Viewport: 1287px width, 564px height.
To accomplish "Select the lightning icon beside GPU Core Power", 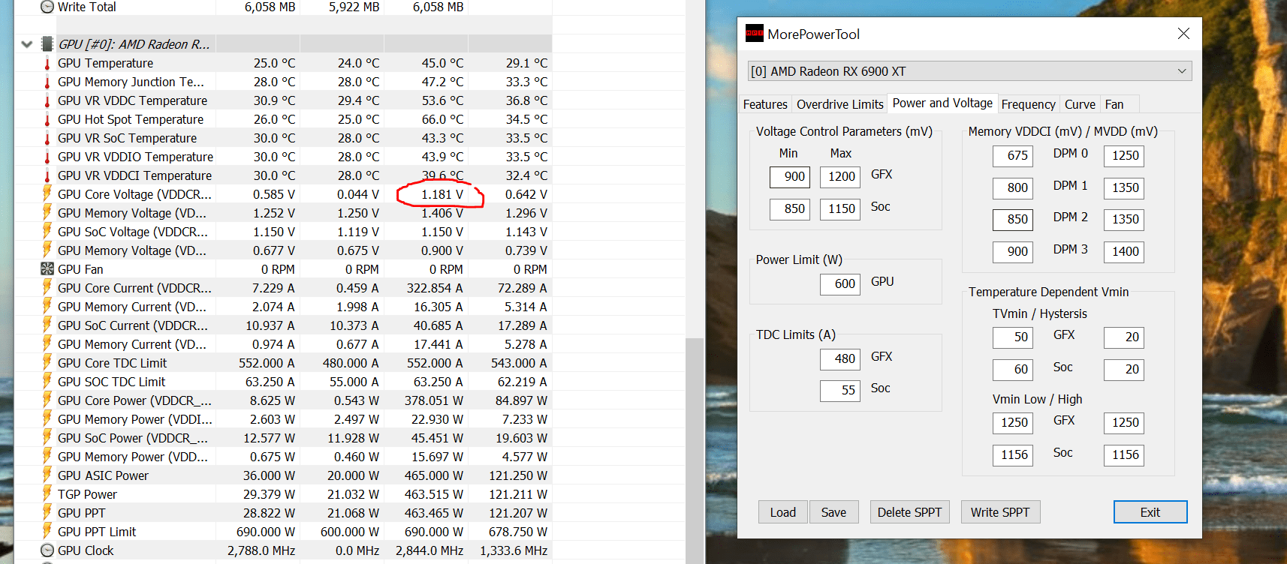I will (47, 400).
